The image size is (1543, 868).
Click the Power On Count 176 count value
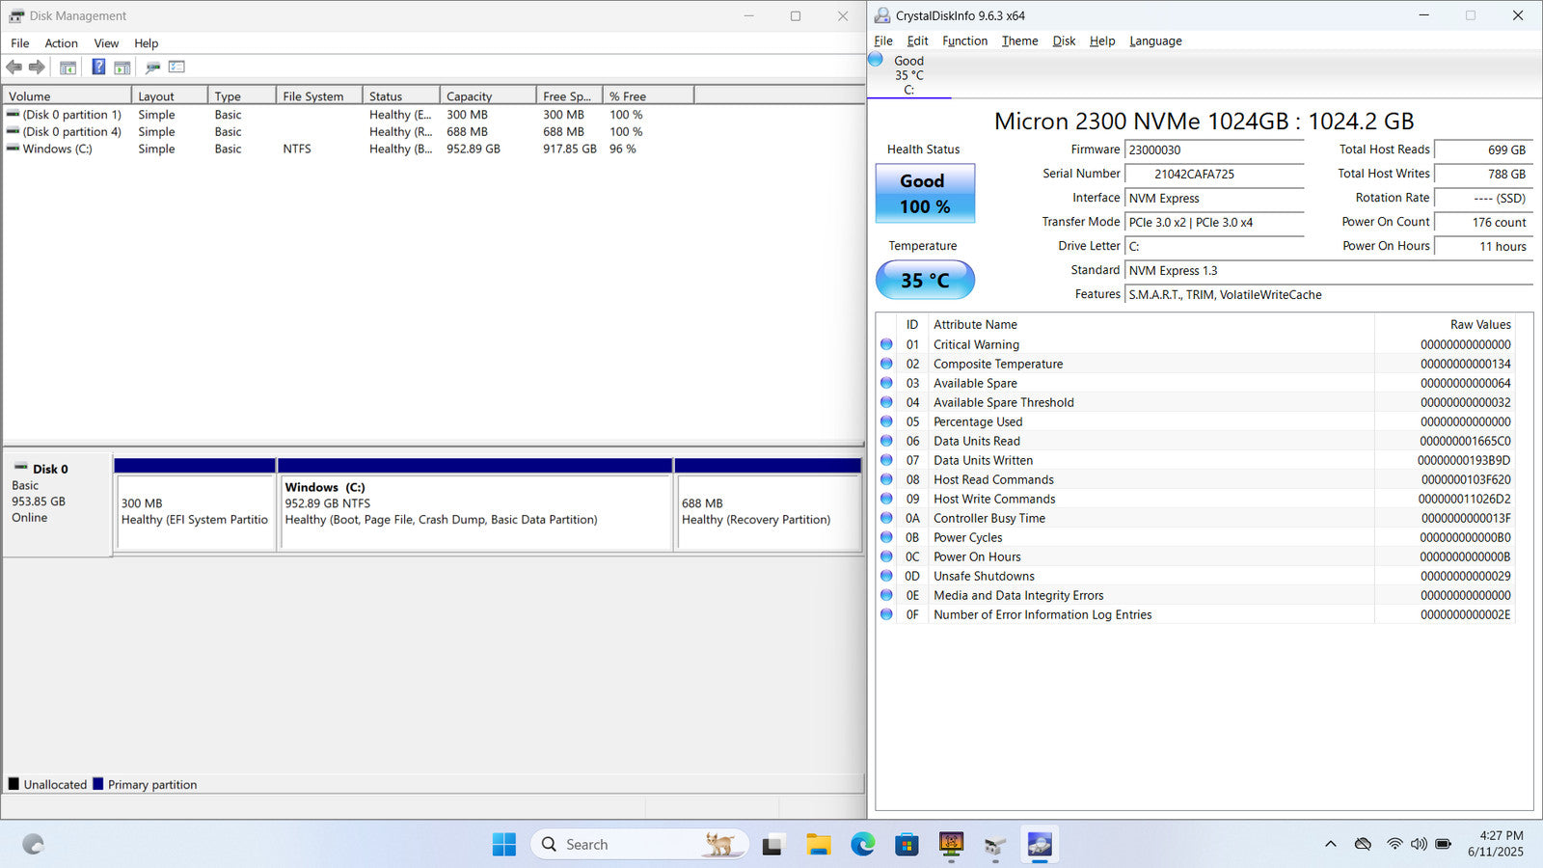[x=1483, y=222]
